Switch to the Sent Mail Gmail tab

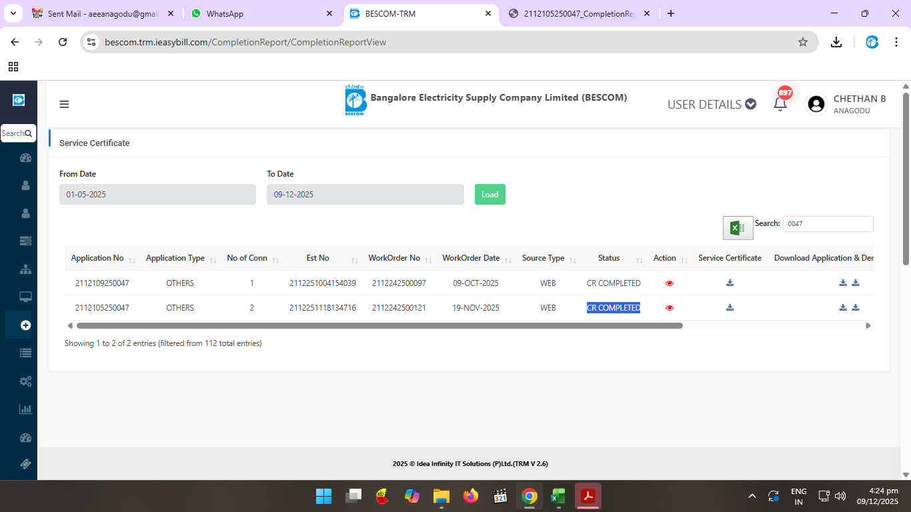tap(101, 13)
